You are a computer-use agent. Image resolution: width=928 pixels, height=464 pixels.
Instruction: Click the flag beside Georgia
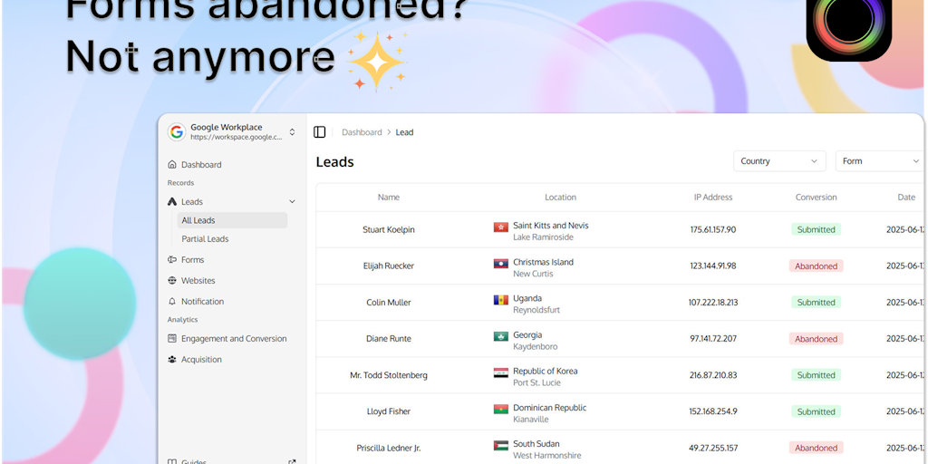(501, 336)
